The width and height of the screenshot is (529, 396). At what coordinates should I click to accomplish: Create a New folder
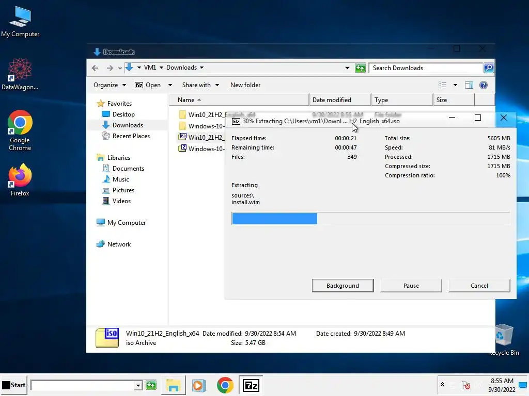(x=245, y=85)
